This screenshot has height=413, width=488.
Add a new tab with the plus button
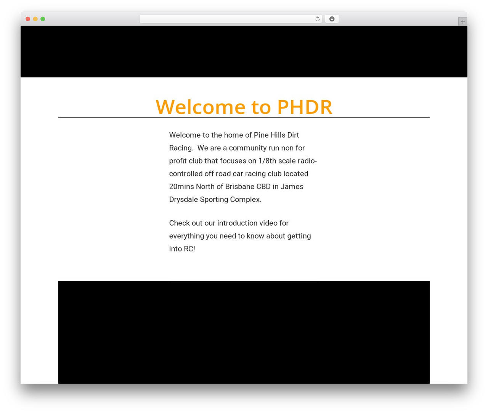tap(462, 22)
